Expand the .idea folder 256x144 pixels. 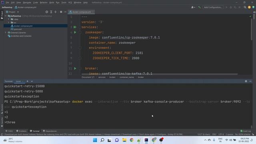coord(9,19)
